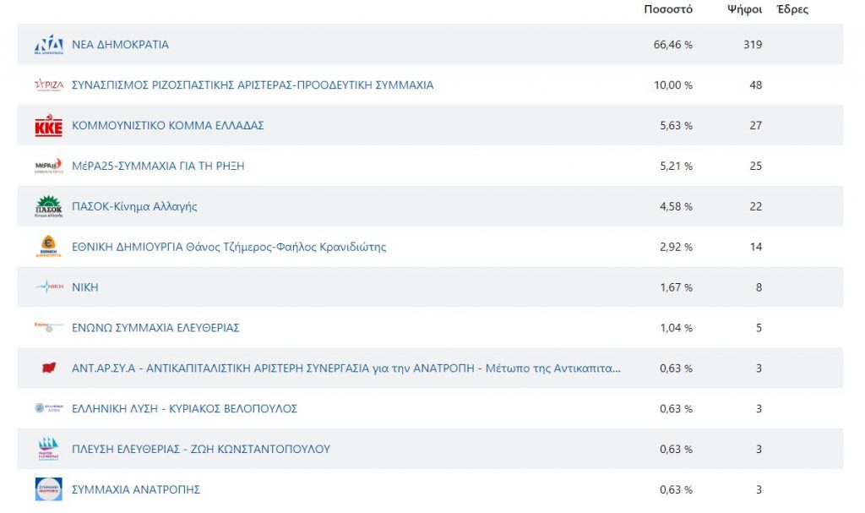Image resolution: width=865 pixels, height=513 pixels.
Task: Click the Πλεύση Ελευθερίας ship logo
Action: pyautogui.click(x=48, y=449)
